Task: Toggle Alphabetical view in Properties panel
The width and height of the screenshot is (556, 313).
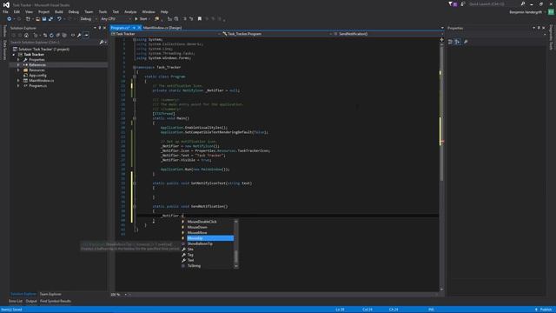Action: pos(458,42)
